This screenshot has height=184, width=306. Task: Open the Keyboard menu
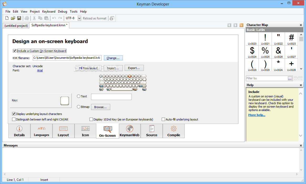[49, 12]
